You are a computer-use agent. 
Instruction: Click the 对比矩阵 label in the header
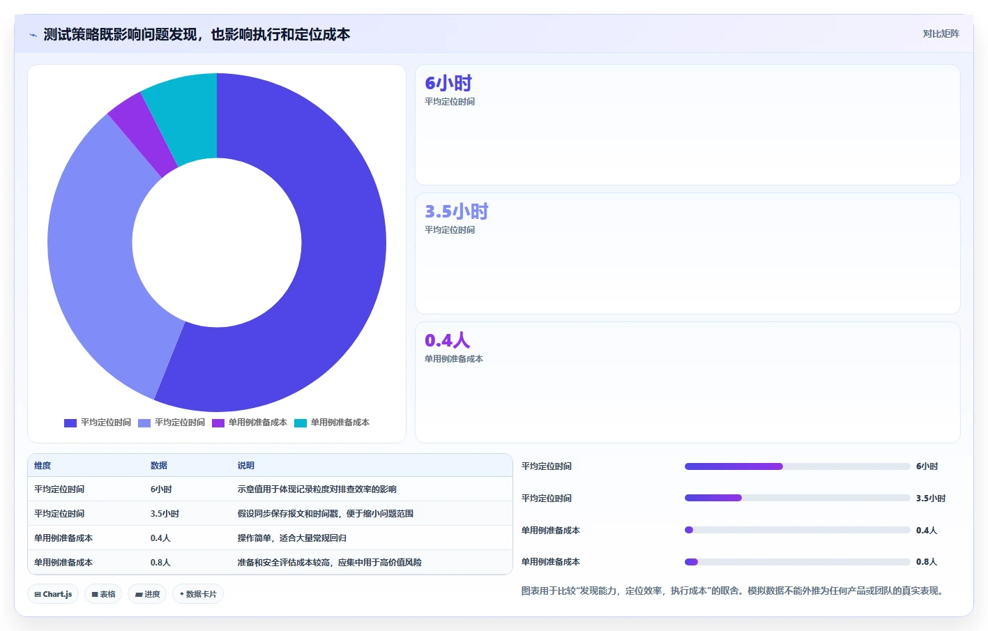pyautogui.click(x=941, y=33)
